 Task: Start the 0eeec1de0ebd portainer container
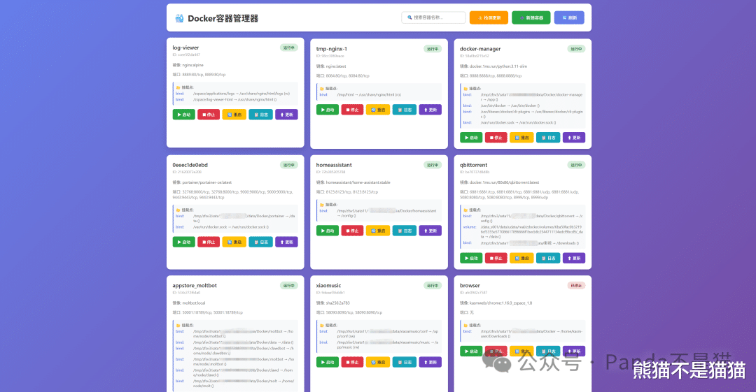183,242
